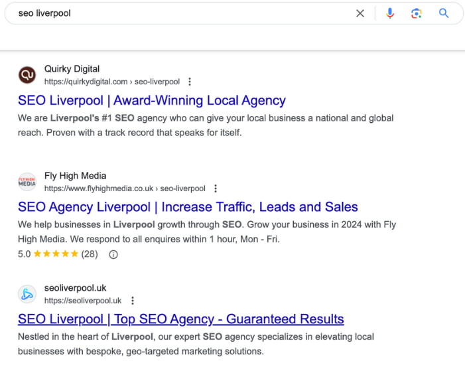Click the snippet 'We help businesses in Liverpool'
This screenshot has width=465, height=367.
tap(207, 232)
